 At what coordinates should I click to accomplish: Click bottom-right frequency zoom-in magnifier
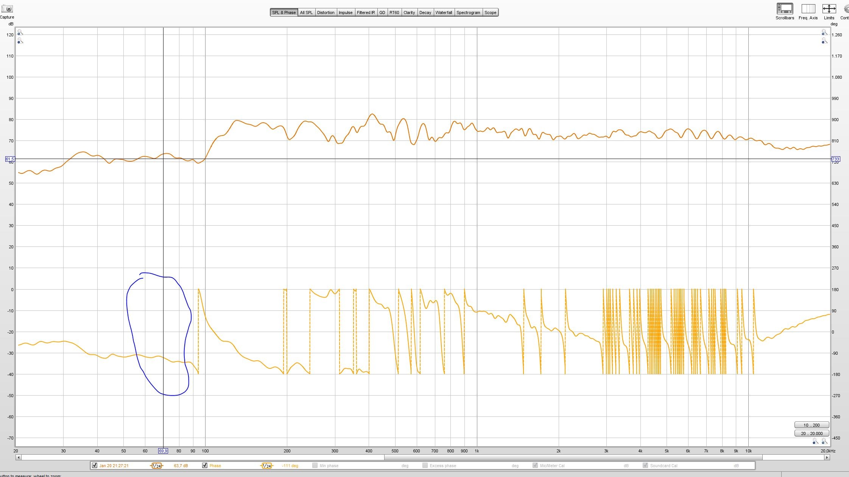[824, 441]
